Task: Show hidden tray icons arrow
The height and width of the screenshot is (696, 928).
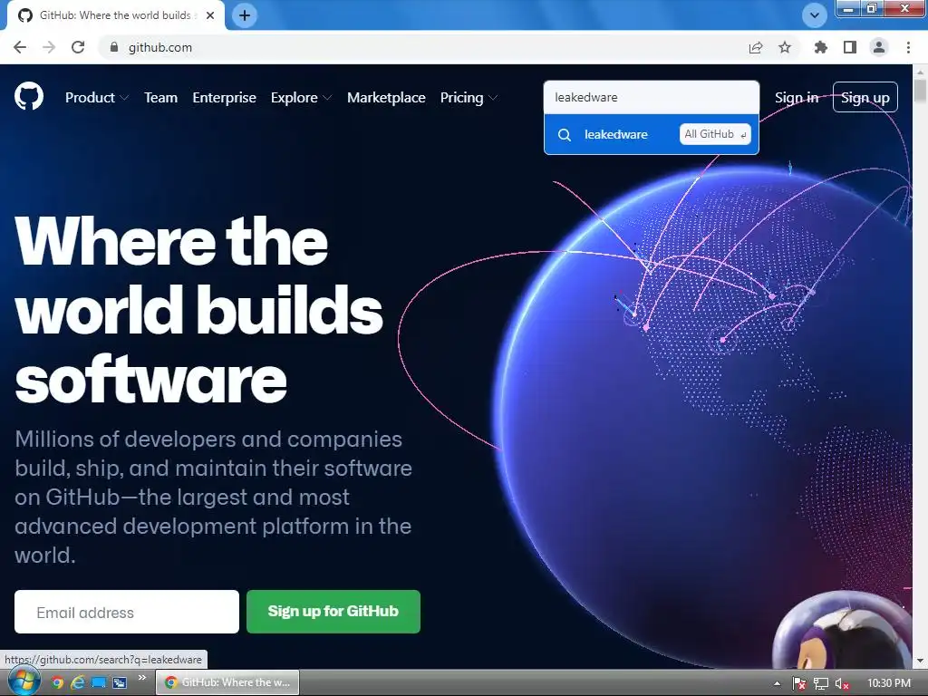Action: [x=777, y=683]
